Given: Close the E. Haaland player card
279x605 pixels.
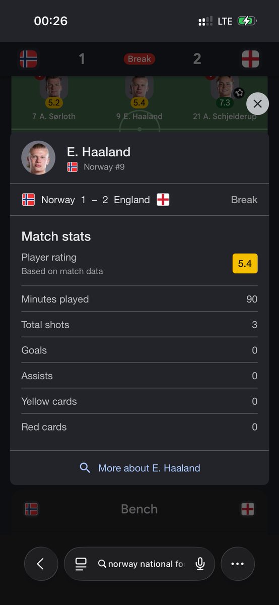Looking at the screenshot, I should 257,104.
